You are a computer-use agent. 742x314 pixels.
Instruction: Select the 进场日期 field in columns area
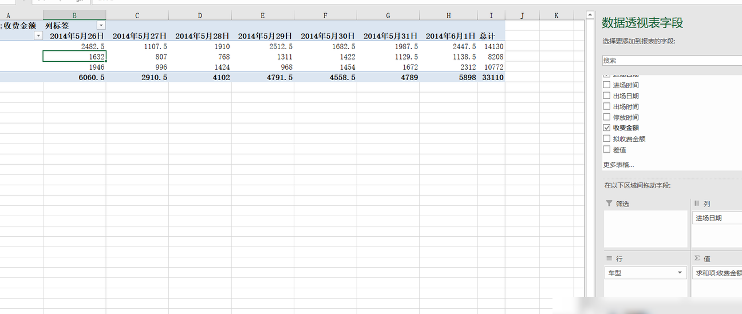[x=717, y=218]
